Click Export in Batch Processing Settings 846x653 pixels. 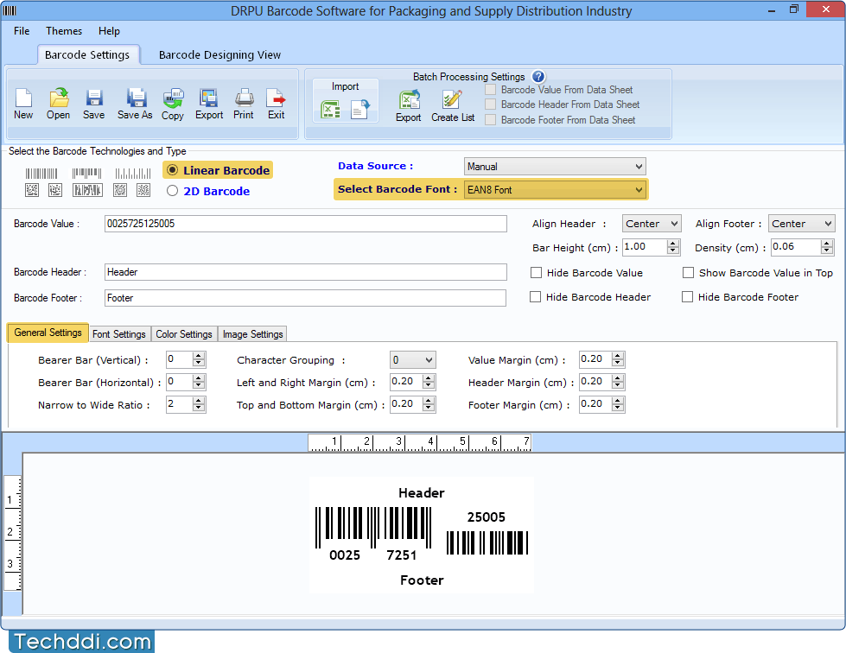(409, 100)
